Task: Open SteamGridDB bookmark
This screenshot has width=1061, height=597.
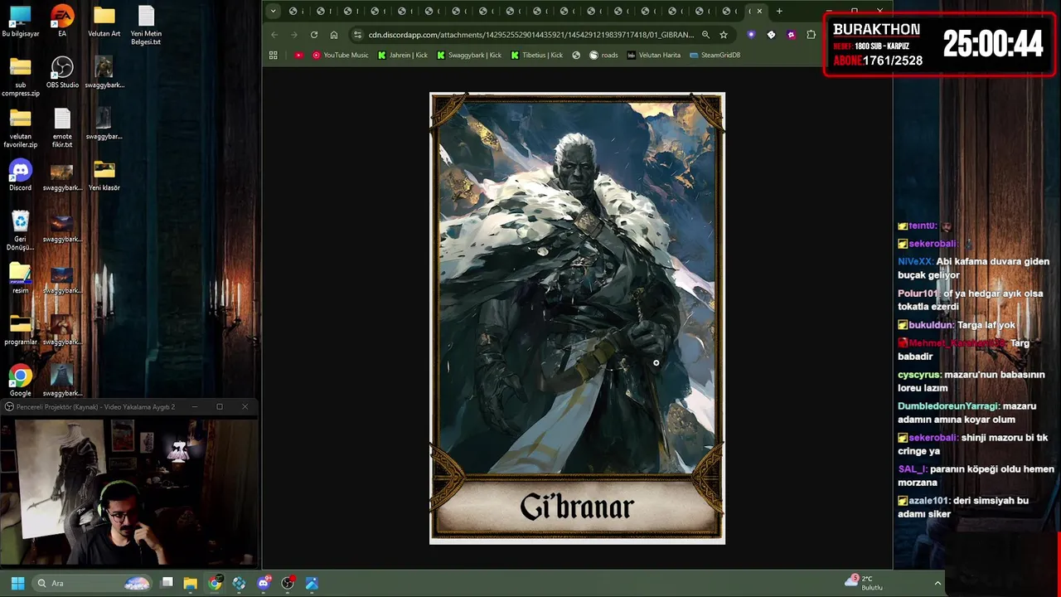Action: point(715,55)
